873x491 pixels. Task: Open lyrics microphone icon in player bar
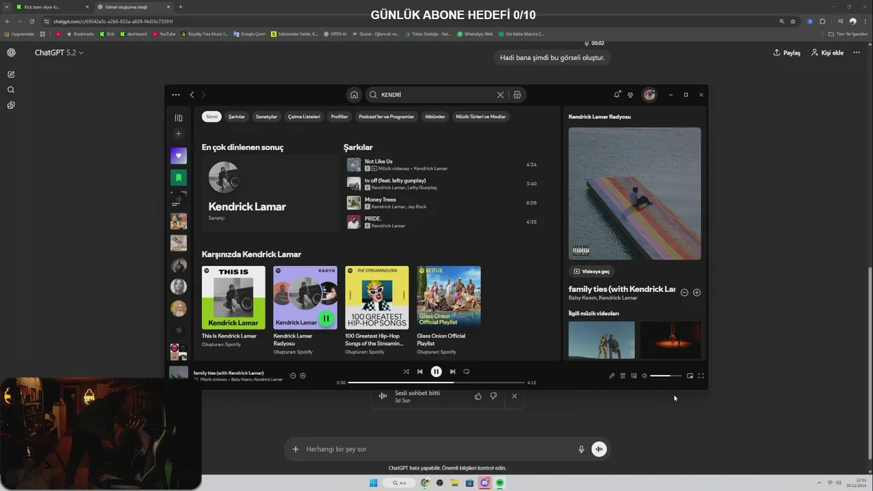(612, 376)
